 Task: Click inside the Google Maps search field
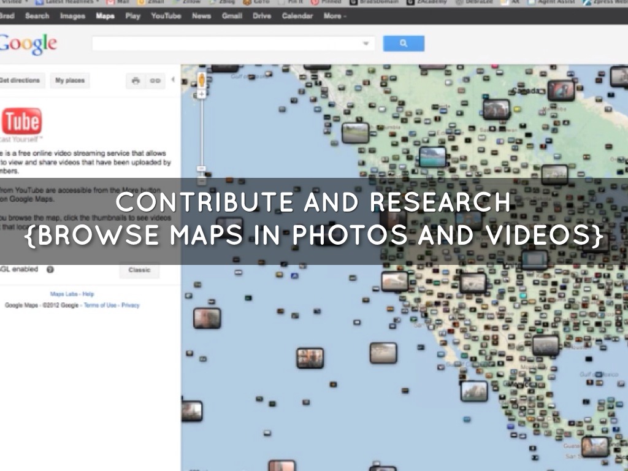coord(227,44)
